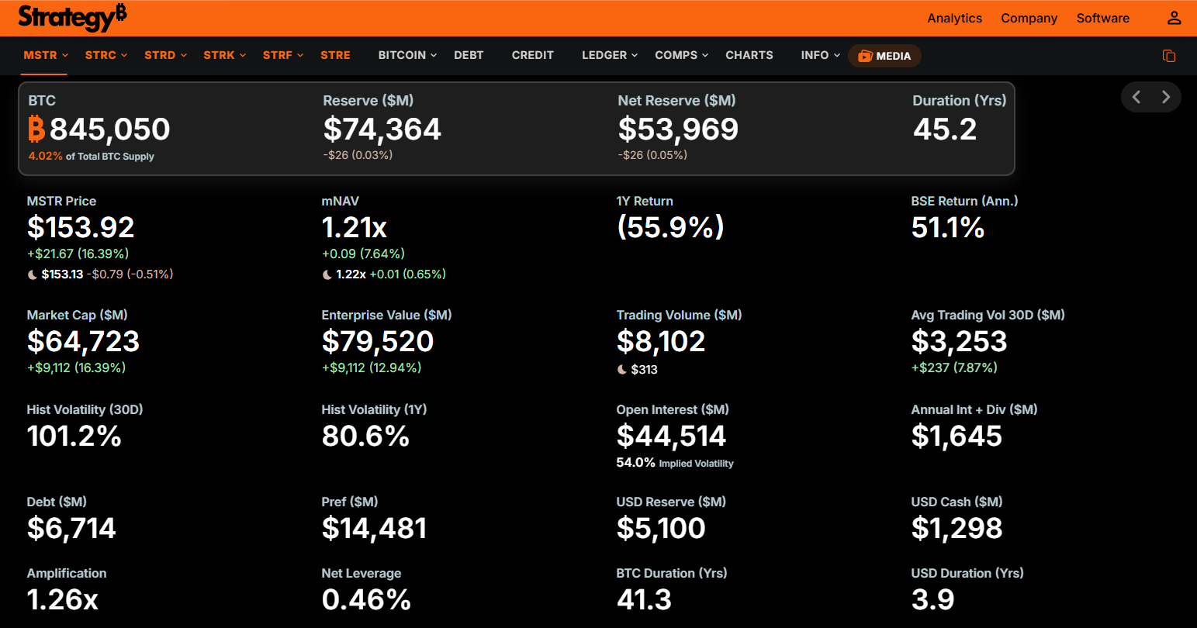The width and height of the screenshot is (1197, 628).
Task: Open the STRK dropdown
Action: 225,55
